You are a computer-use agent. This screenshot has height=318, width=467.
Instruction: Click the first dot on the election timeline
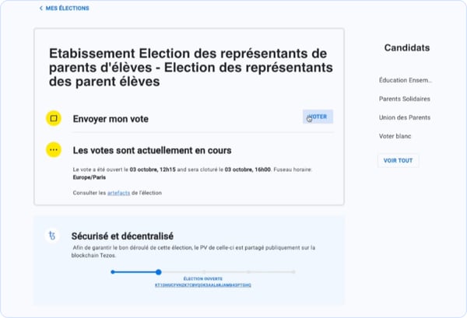113,272
